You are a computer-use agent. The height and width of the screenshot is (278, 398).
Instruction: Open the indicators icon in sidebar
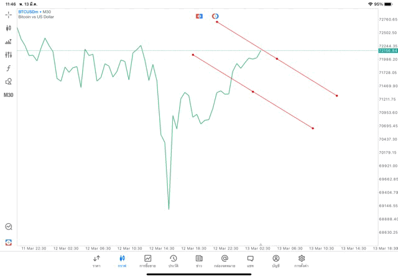click(8, 42)
